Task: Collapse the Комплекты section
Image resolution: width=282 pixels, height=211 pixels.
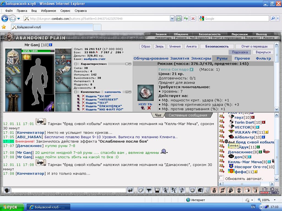Action: (75, 92)
